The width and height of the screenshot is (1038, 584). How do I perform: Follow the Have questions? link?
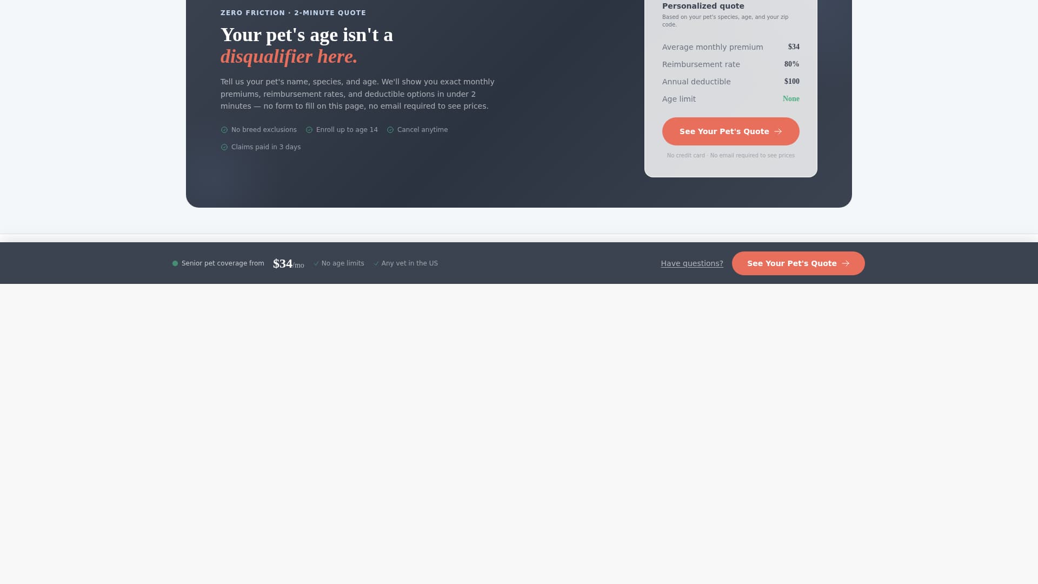point(691,263)
